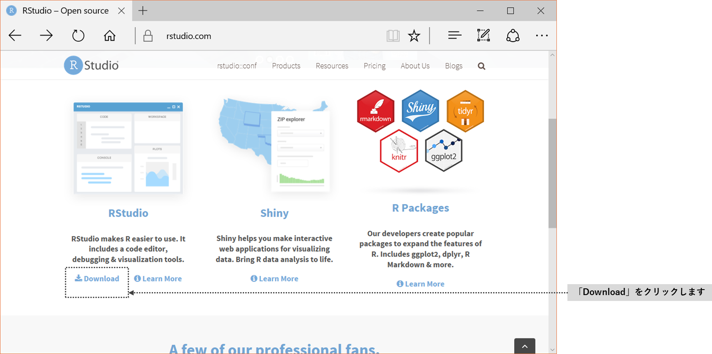Click the site search magnifier icon
This screenshot has width=712, height=354.
(x=481, y=66)
